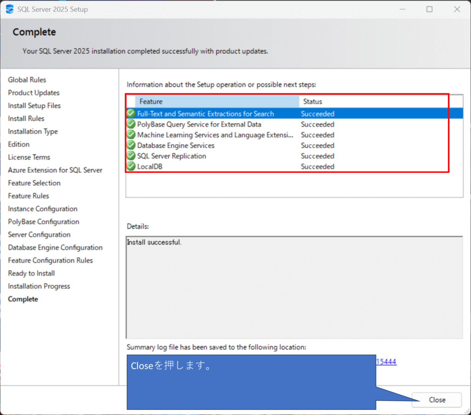Select the Database Engine Services row
Image resolution: width=471 pixels, height=415 pixels.
(x=294, y=145)
